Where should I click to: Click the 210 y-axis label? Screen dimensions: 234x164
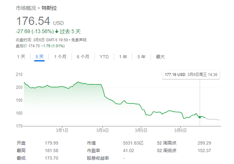point(19,74)
